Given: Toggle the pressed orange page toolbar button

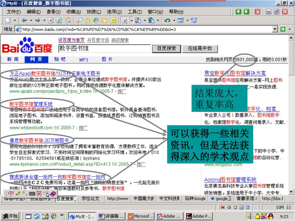Looking at the screenshot, I should pos(125,20).
